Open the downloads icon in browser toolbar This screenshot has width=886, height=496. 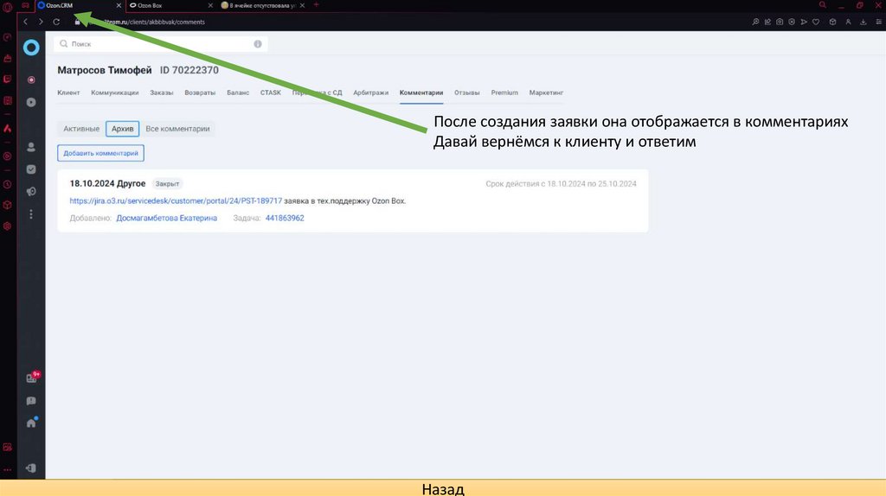pyautogui.click(x=864, y=22)
